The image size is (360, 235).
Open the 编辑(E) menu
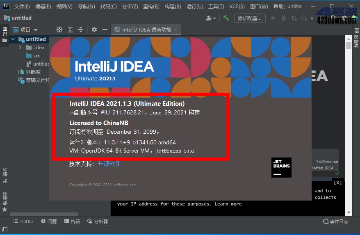[43, 7]
